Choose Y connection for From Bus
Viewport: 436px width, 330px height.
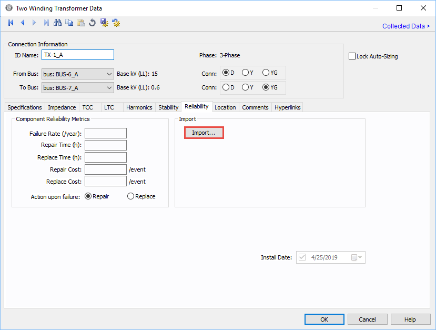[246, 73]
